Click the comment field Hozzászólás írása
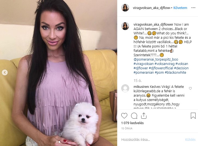 (x=152, y=139)
